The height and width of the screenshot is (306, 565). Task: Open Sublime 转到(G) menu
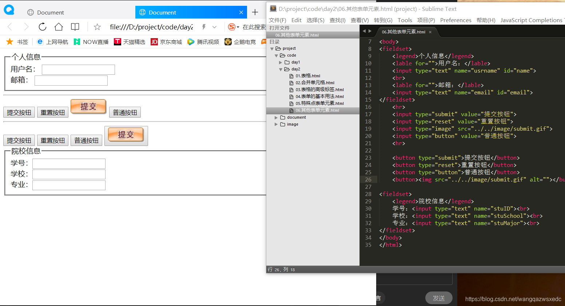click(x=383, y=20)
